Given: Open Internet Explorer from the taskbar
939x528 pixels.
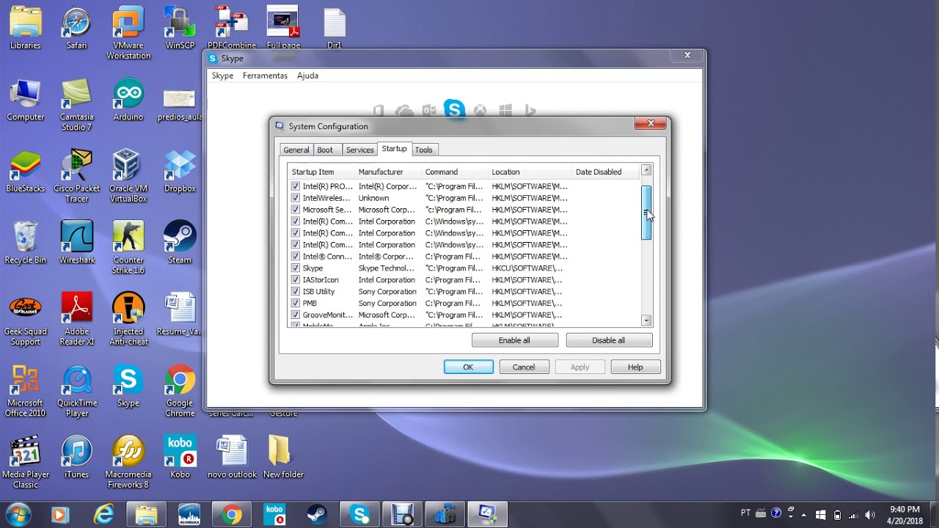Looking at the screenshot, I should coord(103,515).
